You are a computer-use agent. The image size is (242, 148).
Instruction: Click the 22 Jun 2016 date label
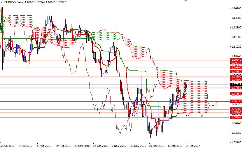coord(7,146)
